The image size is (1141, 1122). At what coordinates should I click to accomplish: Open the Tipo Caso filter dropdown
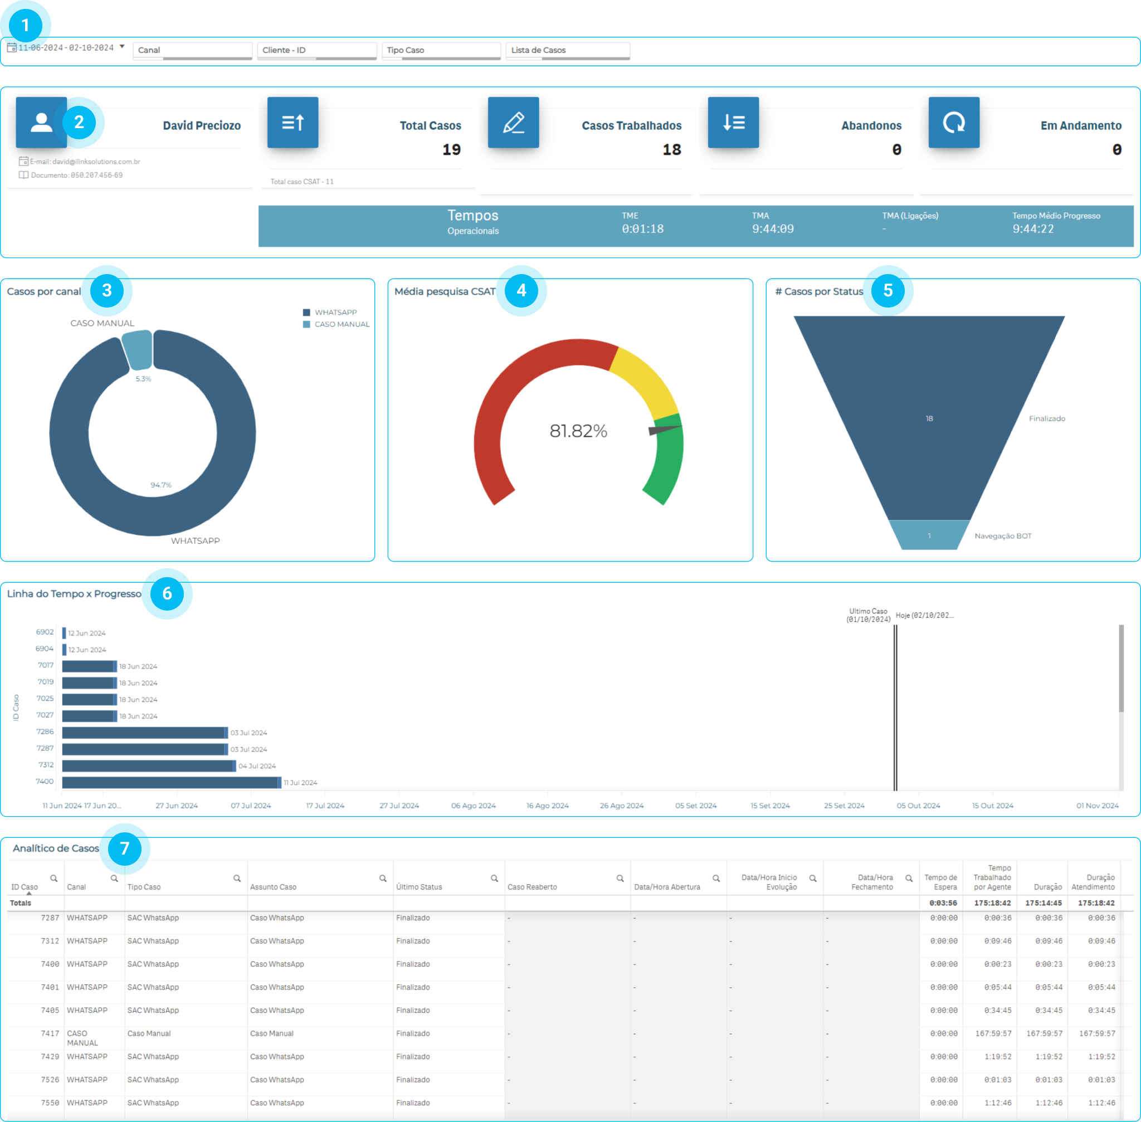coord(441,50)
